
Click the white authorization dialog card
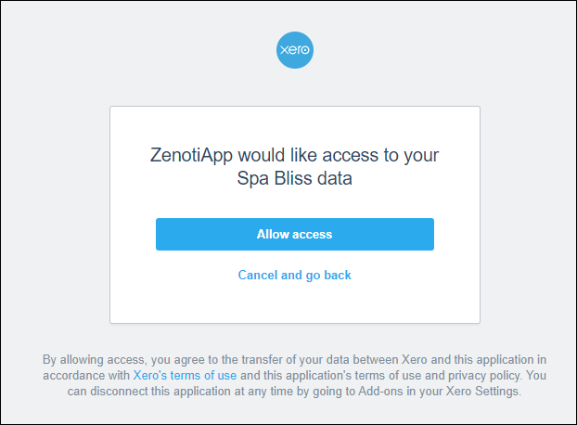(295, 215)
